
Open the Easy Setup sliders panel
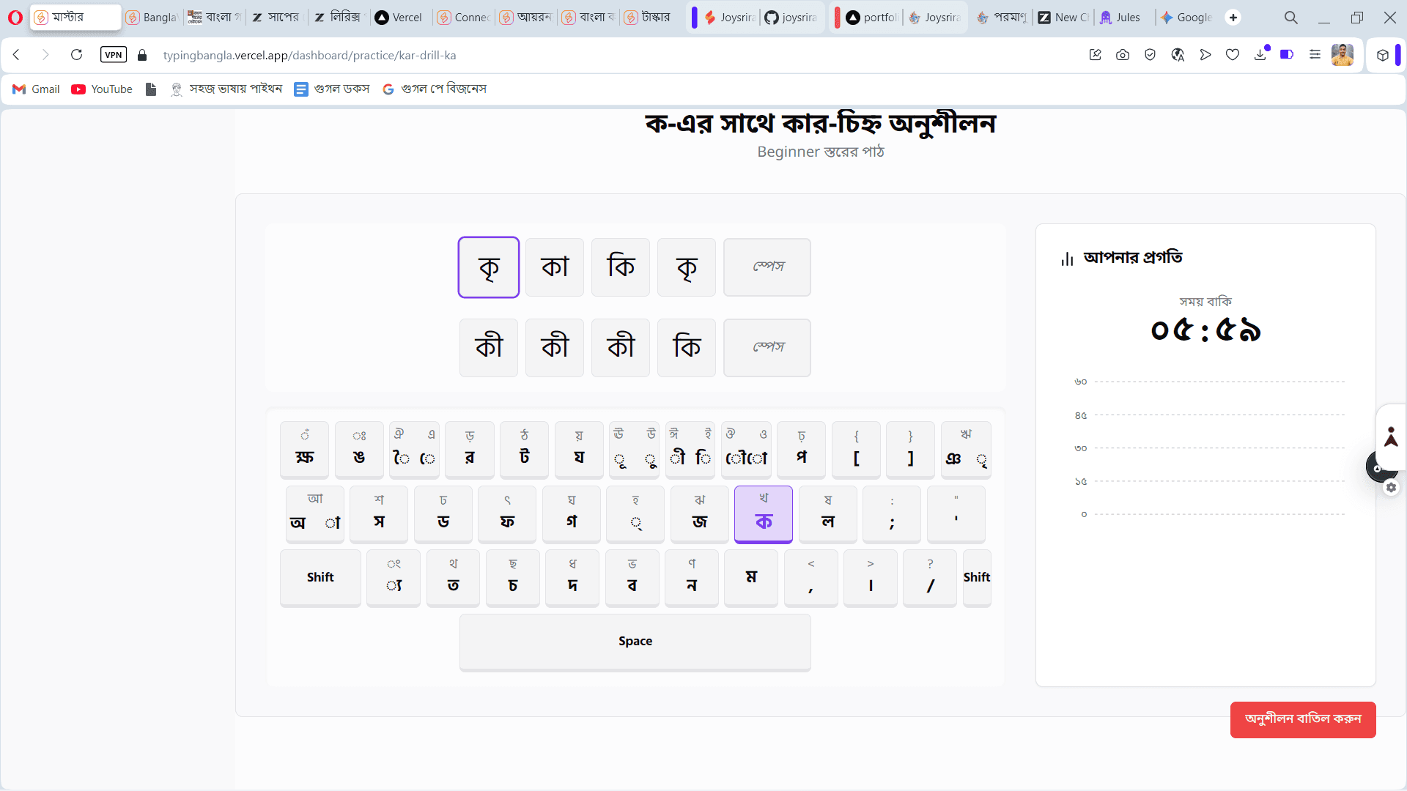(1315, 54)
